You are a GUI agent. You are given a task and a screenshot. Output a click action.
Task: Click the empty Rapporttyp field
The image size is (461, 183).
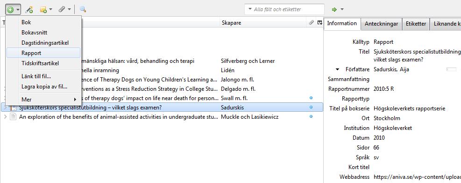(417, 99)
